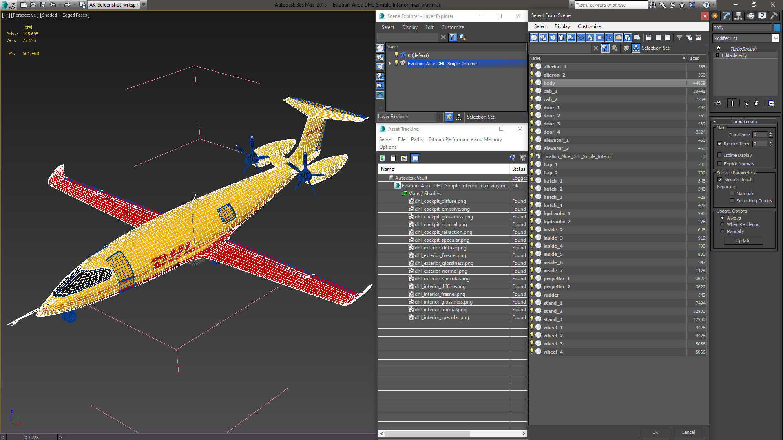783x440 pixels.
Task: Select the Manually update radio option
Action: coord(722,231)
